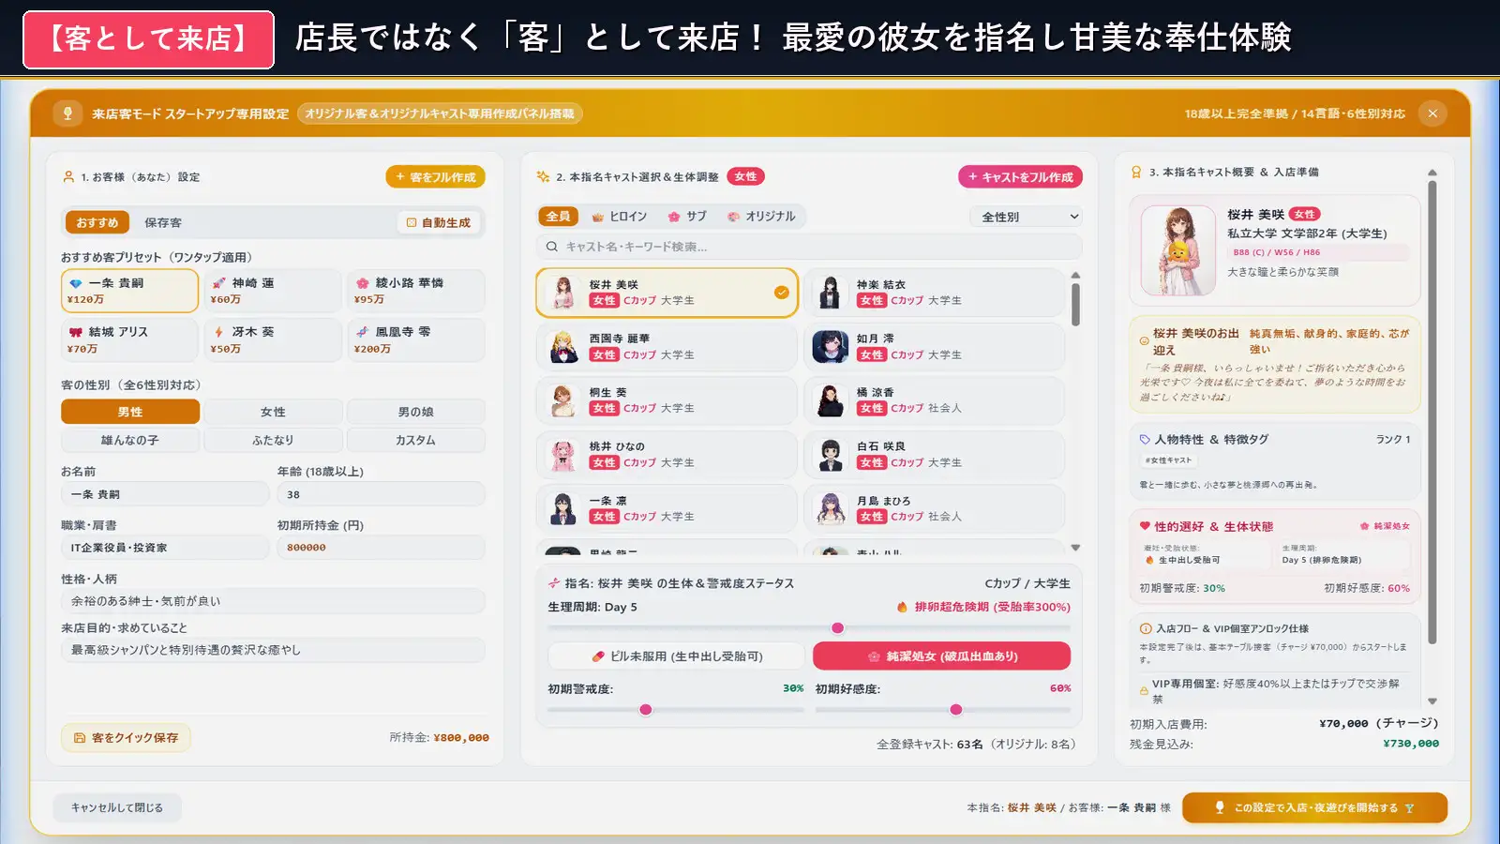
Task: Click 西園寺 麗華's avatar icon
Action: click(562, 347)
